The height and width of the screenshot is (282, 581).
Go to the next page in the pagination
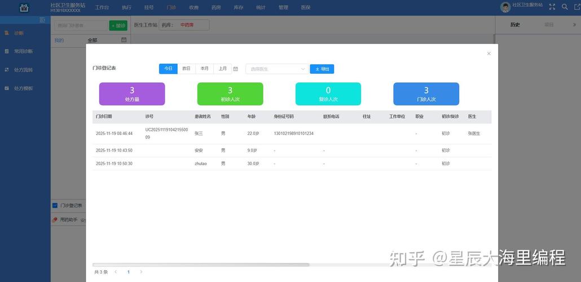tap(141, 272)
